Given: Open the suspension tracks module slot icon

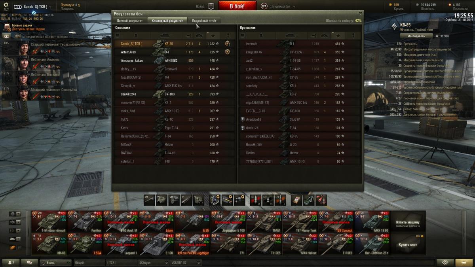Looking at the screenshot, I should 186,200.
